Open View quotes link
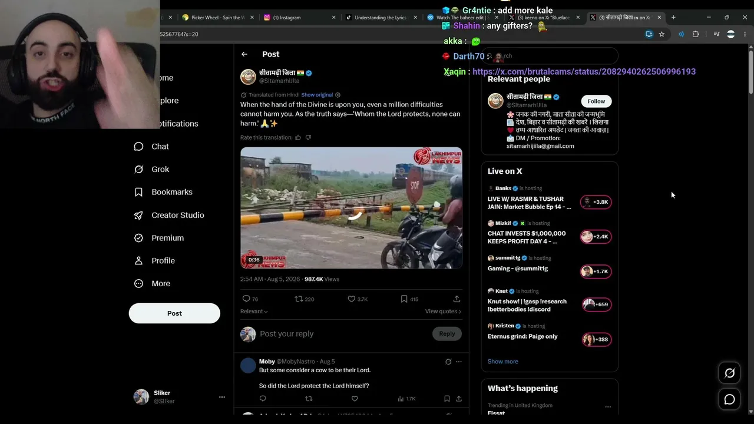 (x=443, y=312)
